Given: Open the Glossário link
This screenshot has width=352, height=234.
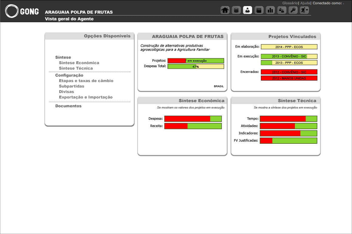Looking at the screenshot, I should pos(290,3).
